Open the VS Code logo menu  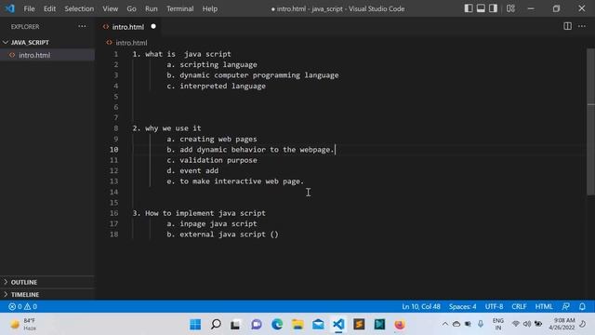pyautogui.click(x=9, y=8)
